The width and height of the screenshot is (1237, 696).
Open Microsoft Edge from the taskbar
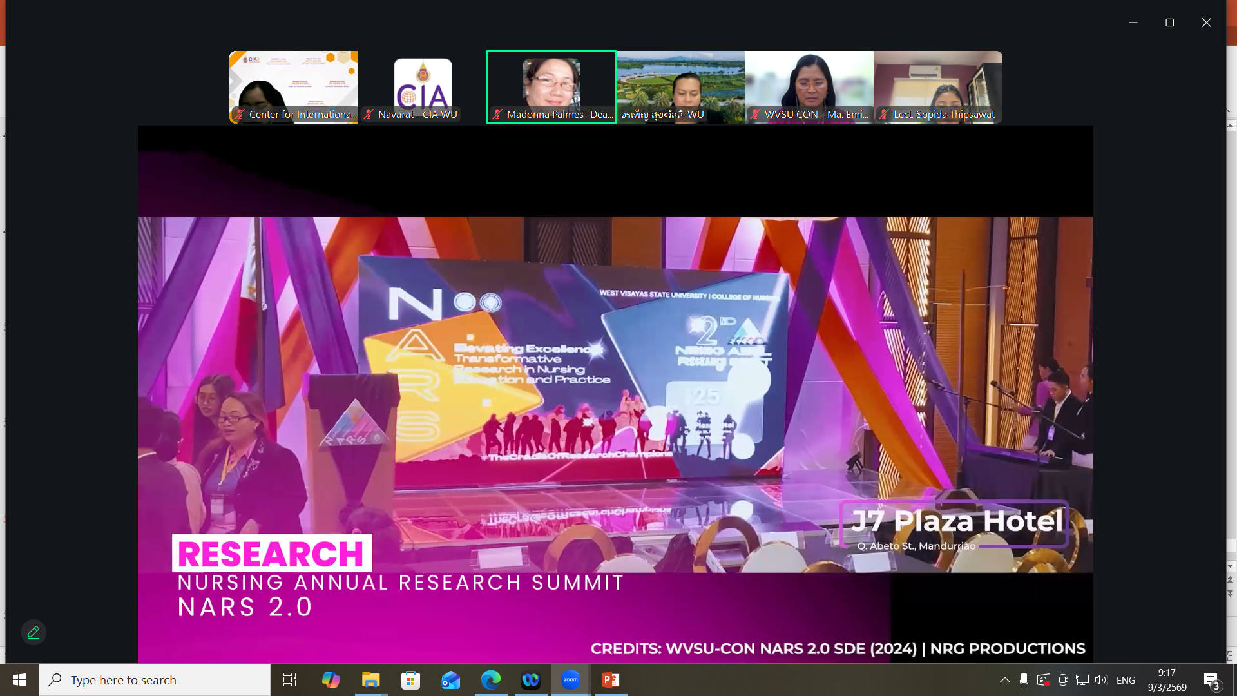490,680
